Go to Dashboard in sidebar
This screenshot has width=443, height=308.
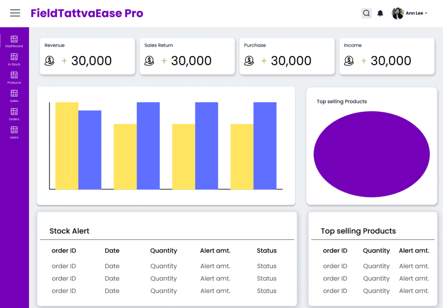(14, 41)
